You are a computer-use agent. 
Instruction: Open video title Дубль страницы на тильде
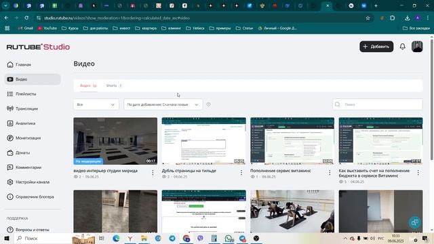189,171
